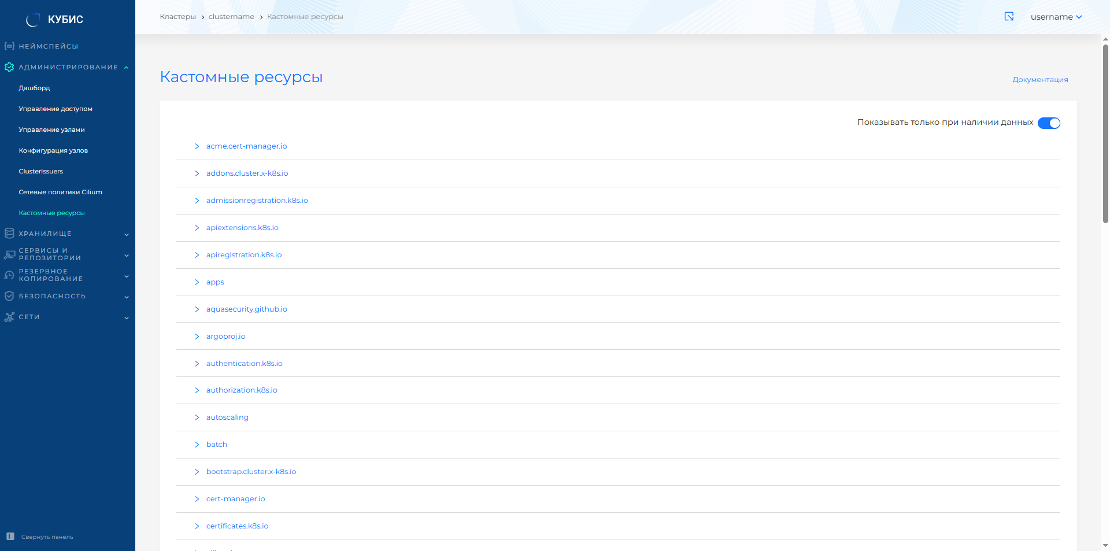Open Управление доступом in sidebar
Screen dimensions: 1110x551
tap(55, 109)
